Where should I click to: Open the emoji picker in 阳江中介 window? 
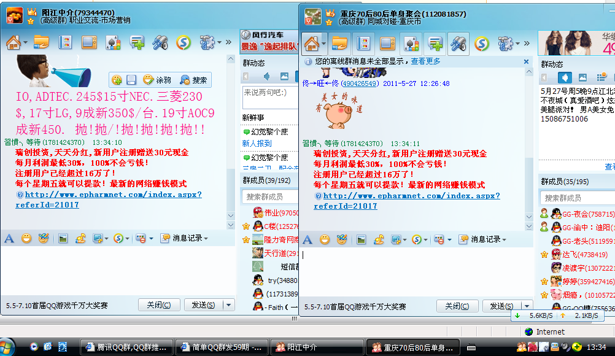(x=26, y=238)
